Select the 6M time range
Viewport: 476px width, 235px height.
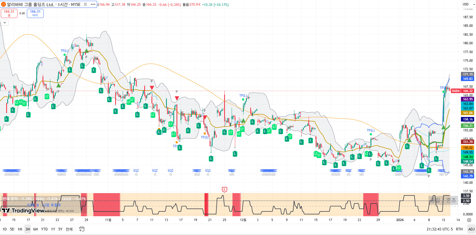coord(36,229)
